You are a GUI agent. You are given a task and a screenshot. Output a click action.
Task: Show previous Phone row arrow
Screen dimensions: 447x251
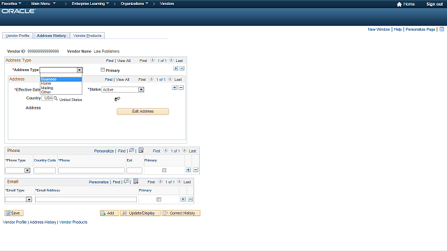point(166,151)
